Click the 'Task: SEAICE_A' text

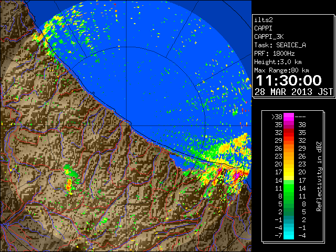(x=280, y=45)
